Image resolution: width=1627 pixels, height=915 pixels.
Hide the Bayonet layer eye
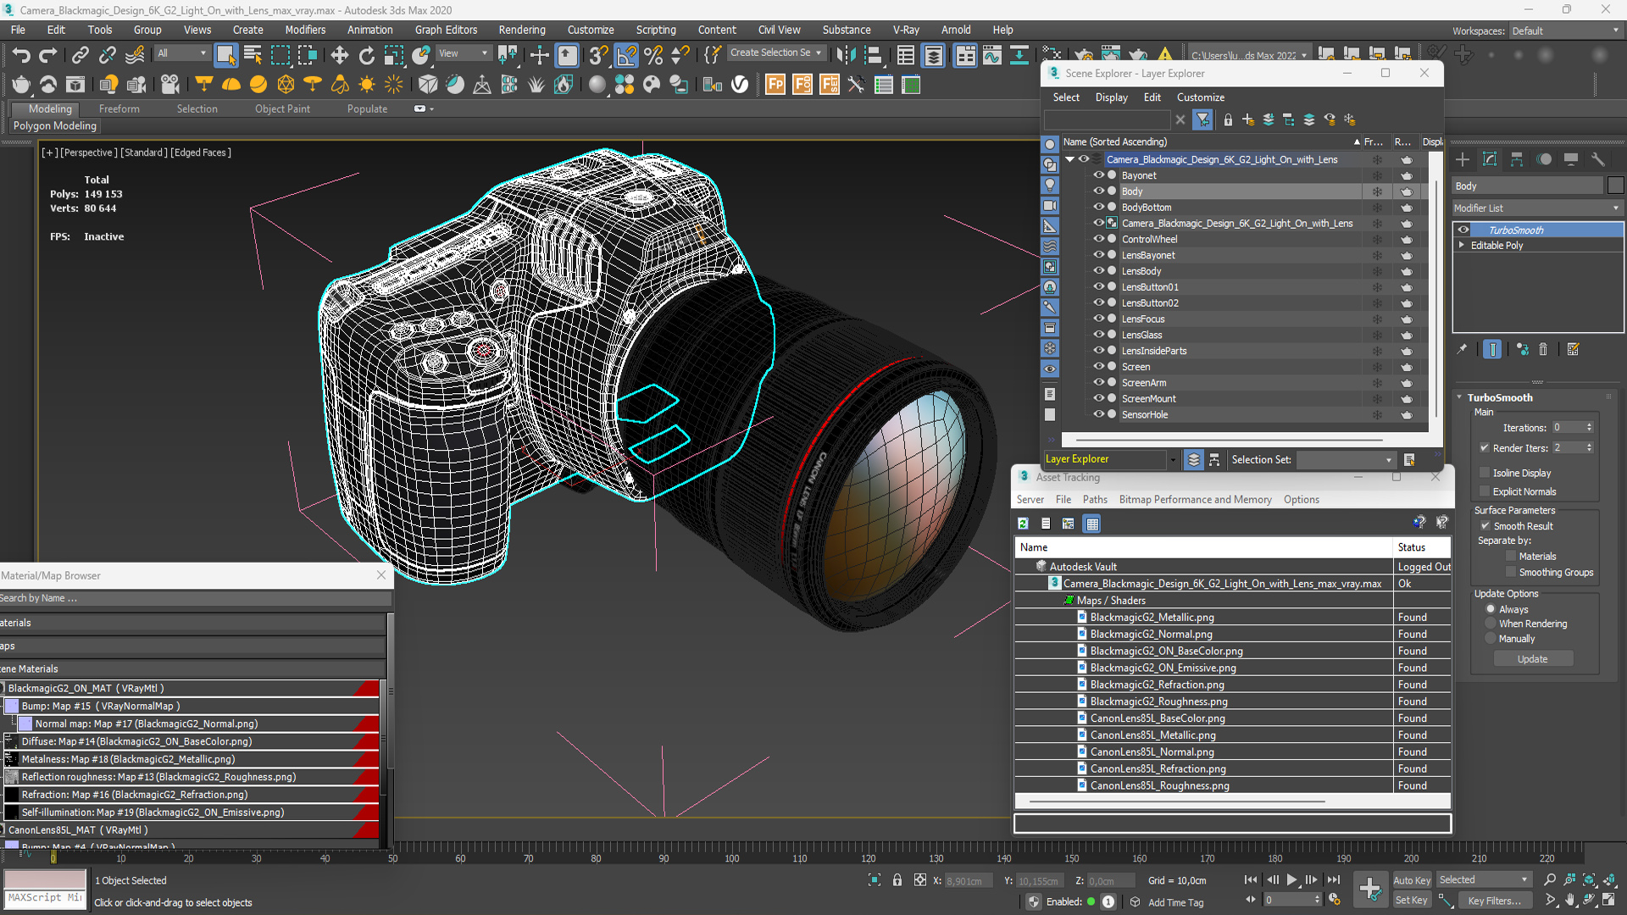pos(1098,175)
